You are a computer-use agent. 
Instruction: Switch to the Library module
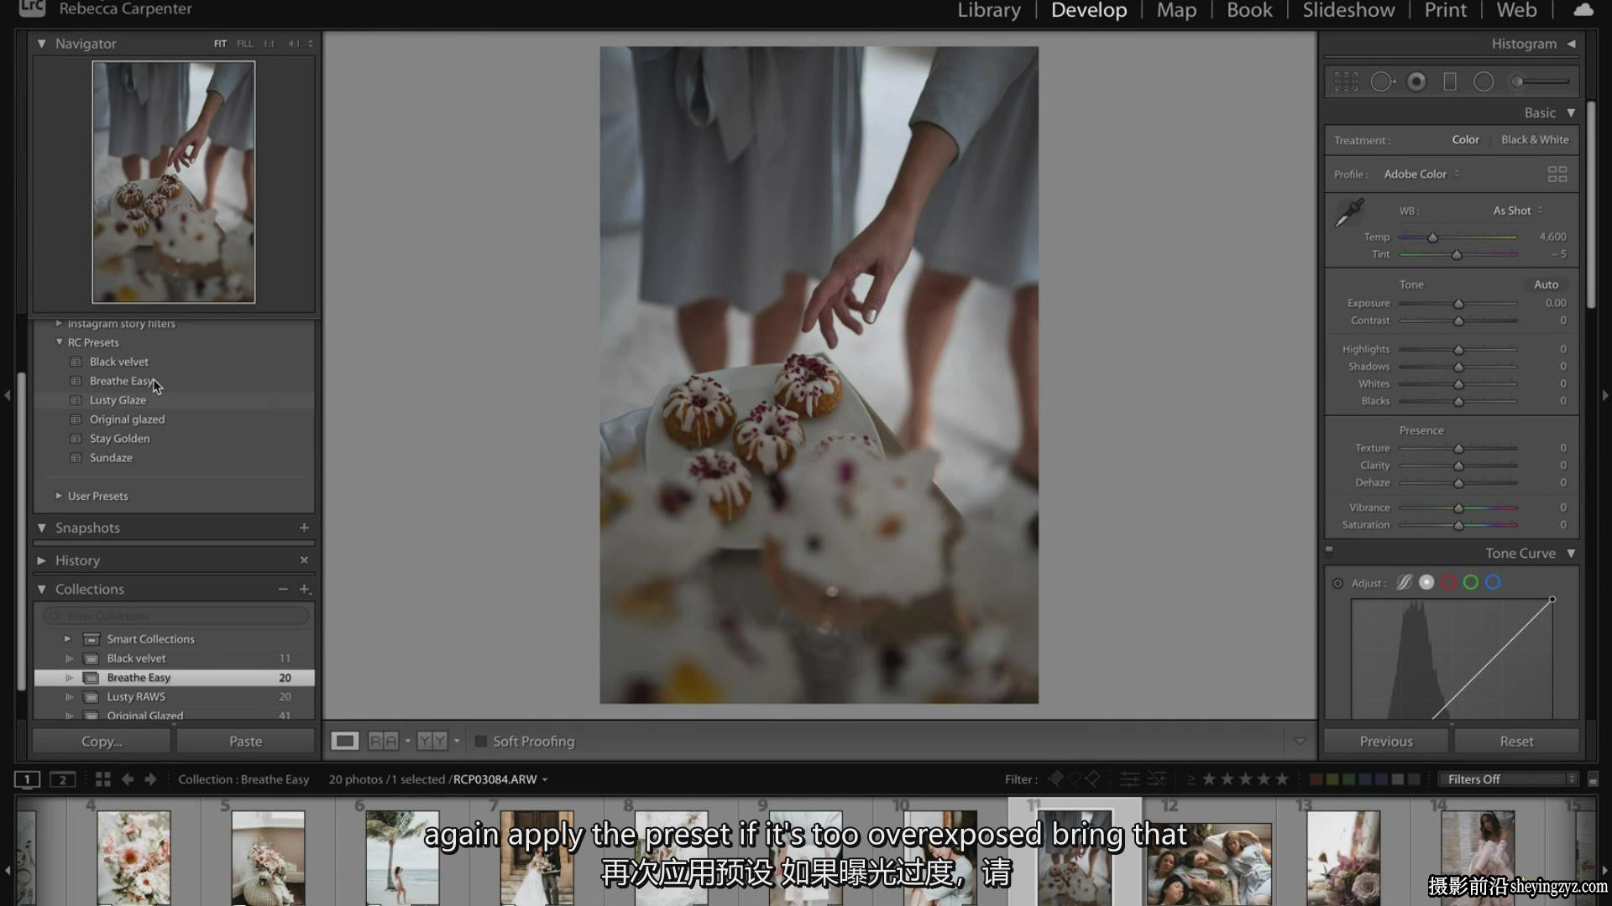pyautogui.click(x=989, y=10)
